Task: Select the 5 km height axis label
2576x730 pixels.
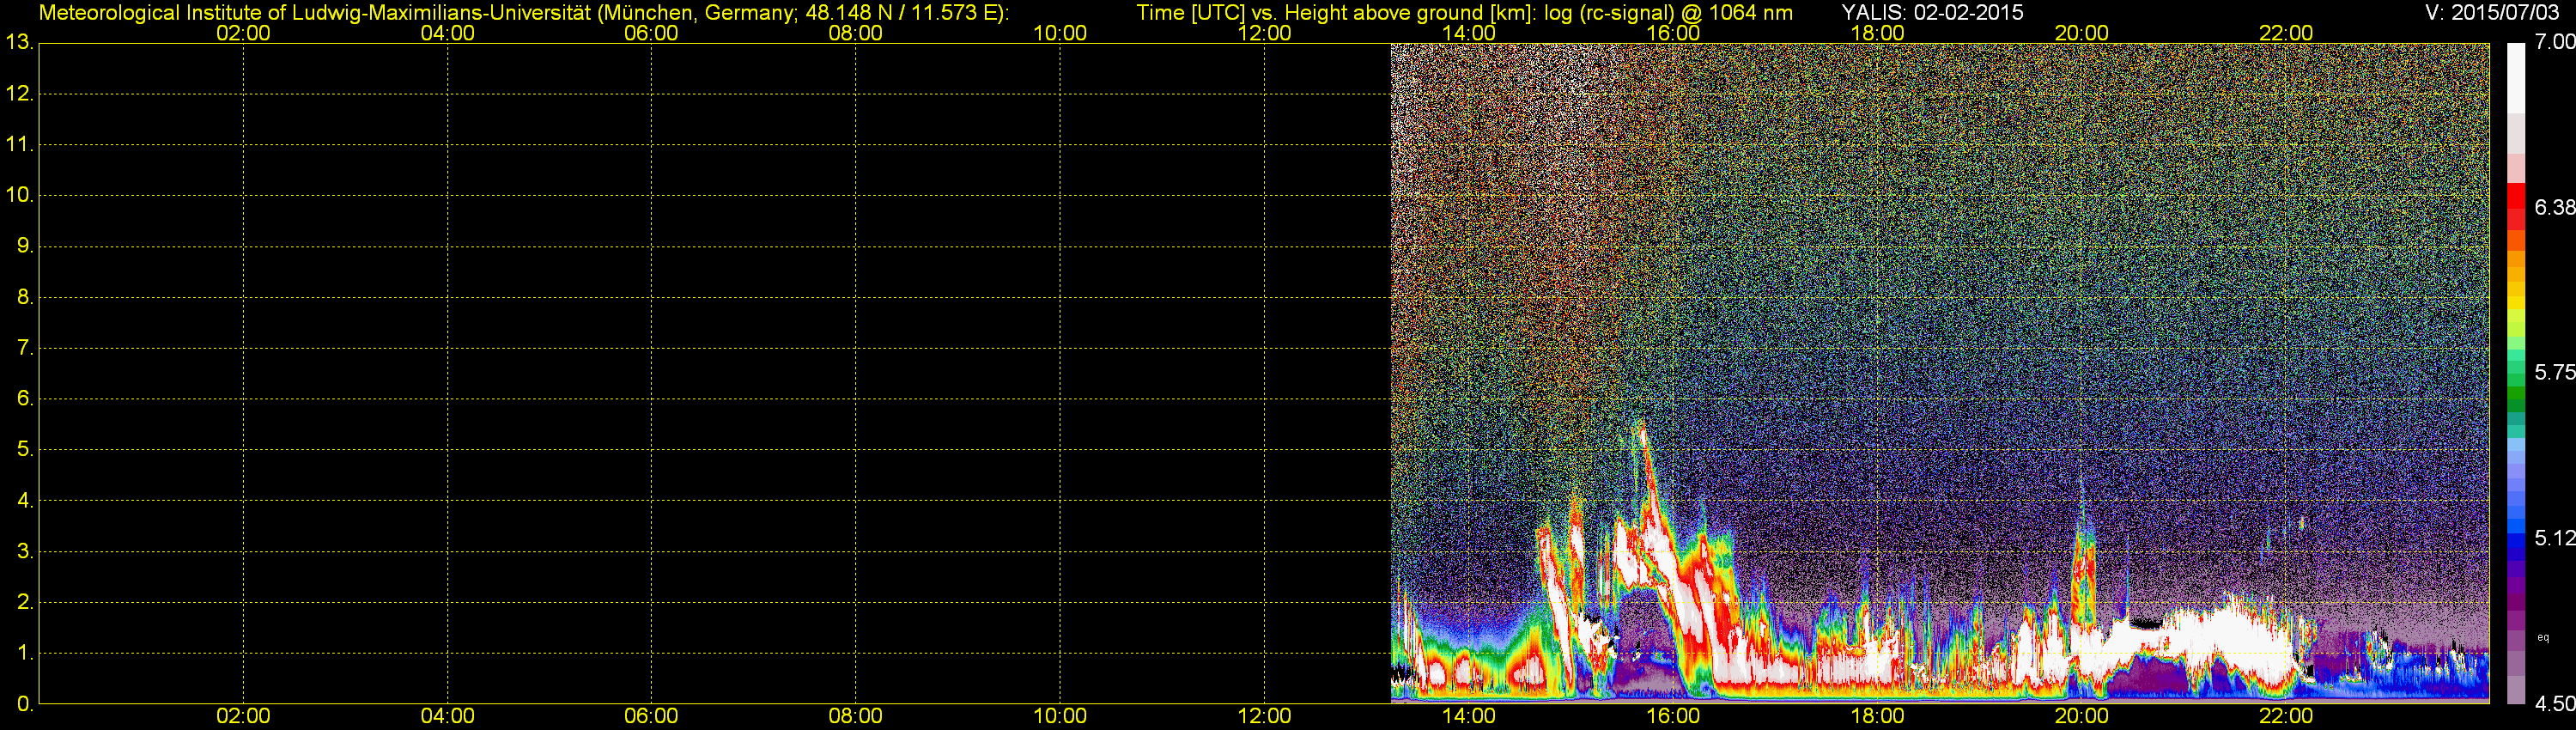Action: pos(24,450)
